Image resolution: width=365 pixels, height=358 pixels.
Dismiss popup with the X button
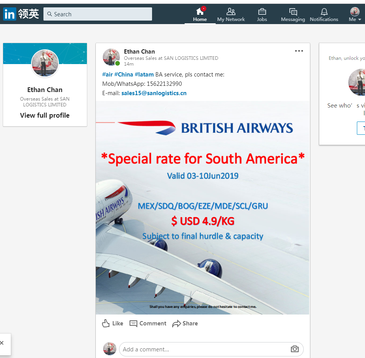click(x=2, y=343)
